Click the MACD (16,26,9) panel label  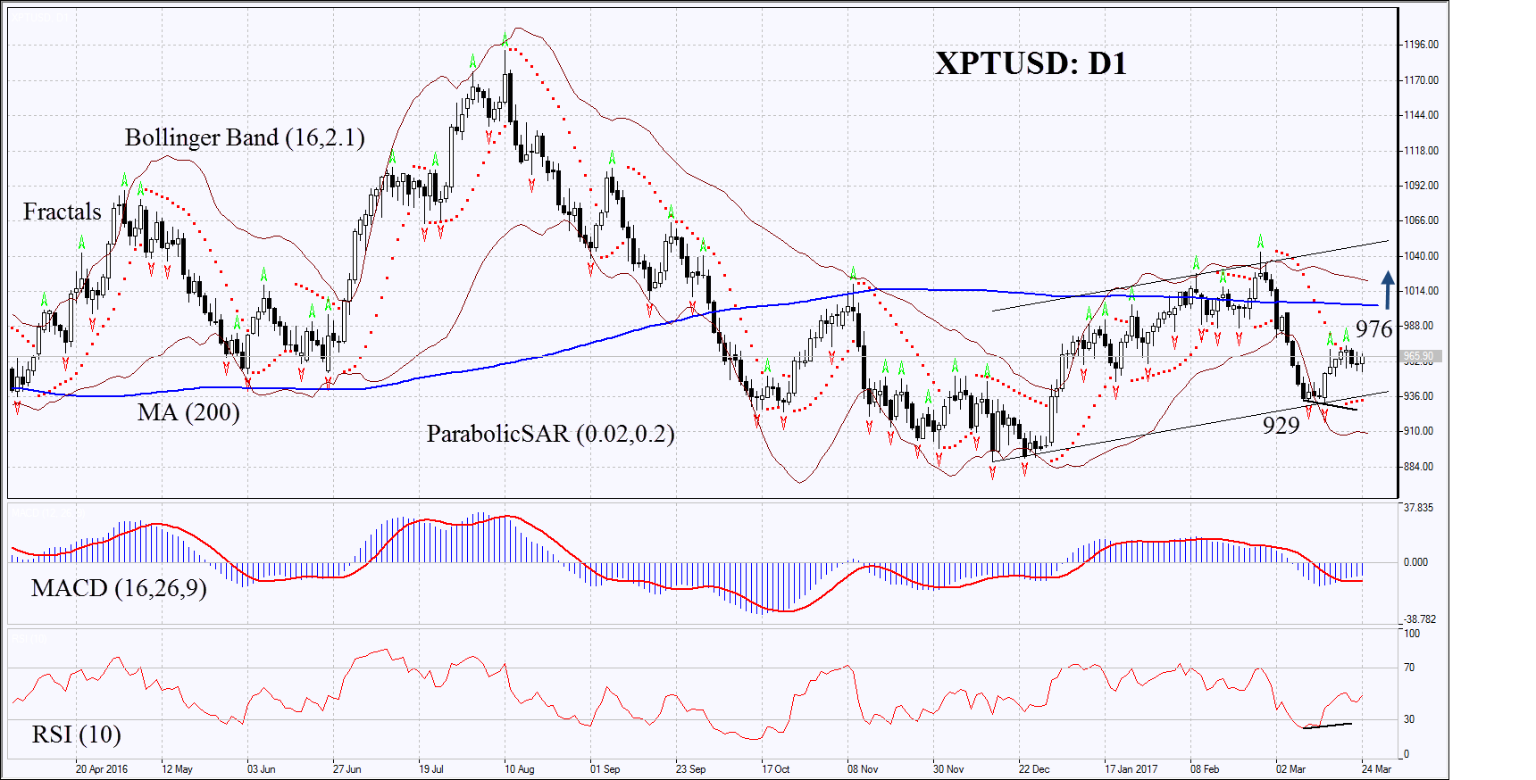119,588
